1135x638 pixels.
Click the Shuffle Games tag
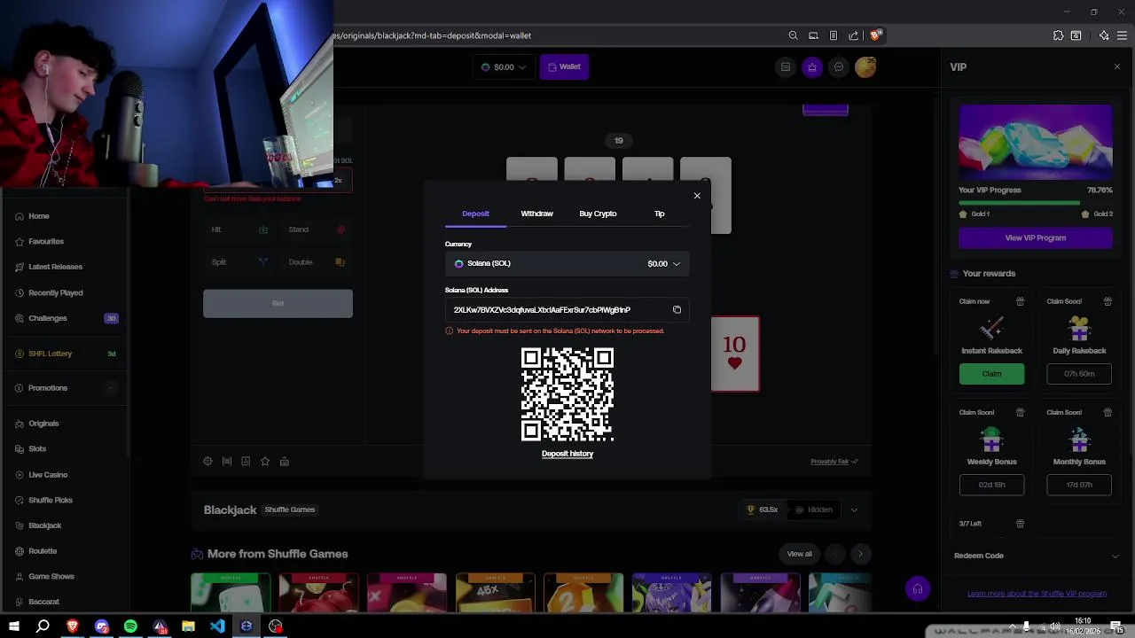coord(290,510)
